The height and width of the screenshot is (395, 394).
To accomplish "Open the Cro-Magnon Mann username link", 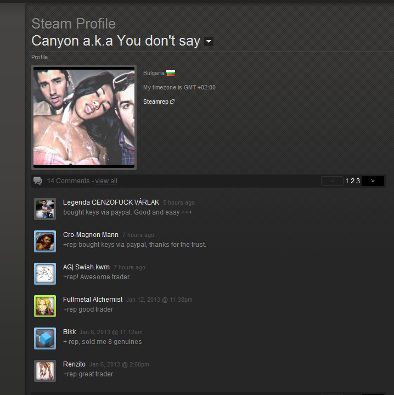I will click(91, 235).
